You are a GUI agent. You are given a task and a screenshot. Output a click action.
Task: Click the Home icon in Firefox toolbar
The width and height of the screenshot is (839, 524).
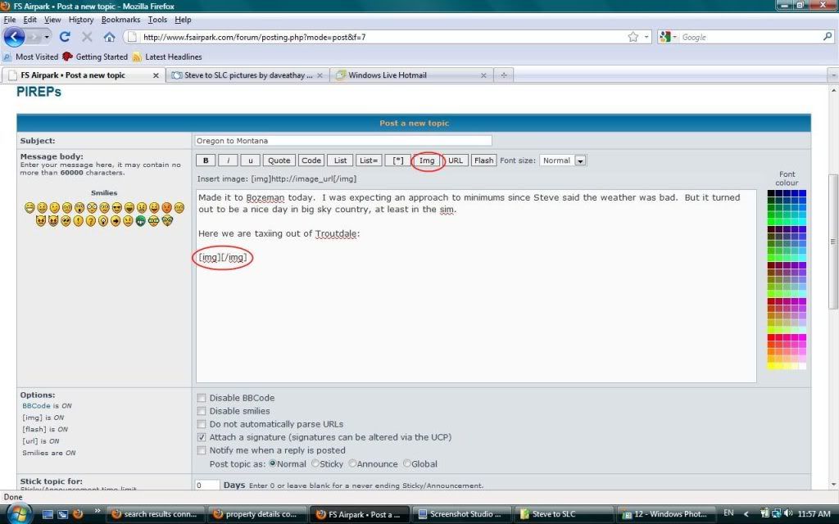click(109, 37)
